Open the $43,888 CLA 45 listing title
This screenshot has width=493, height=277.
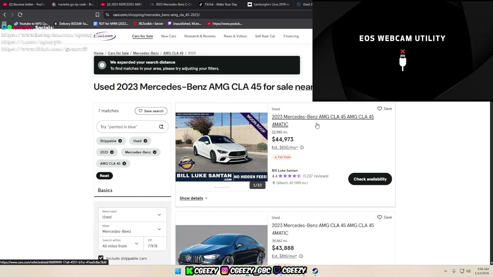(323, 229)
